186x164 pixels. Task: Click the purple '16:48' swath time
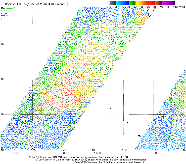coord(16,153)
